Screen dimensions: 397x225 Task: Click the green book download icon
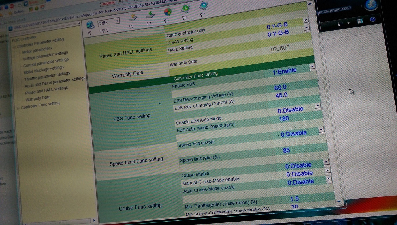pyautogui.click(x=185, y=9)
